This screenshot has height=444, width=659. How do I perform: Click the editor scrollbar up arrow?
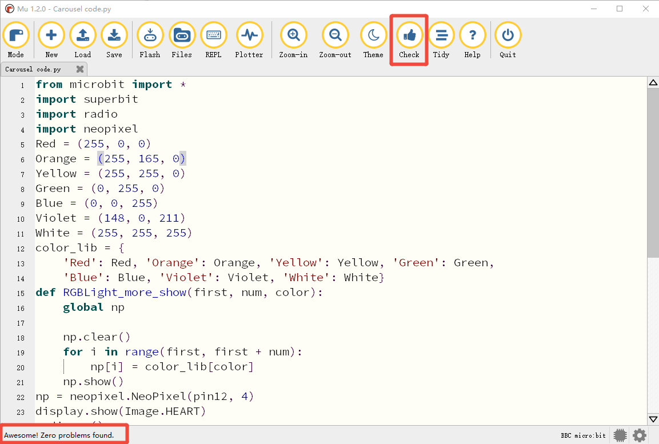[x=653, y=83]
